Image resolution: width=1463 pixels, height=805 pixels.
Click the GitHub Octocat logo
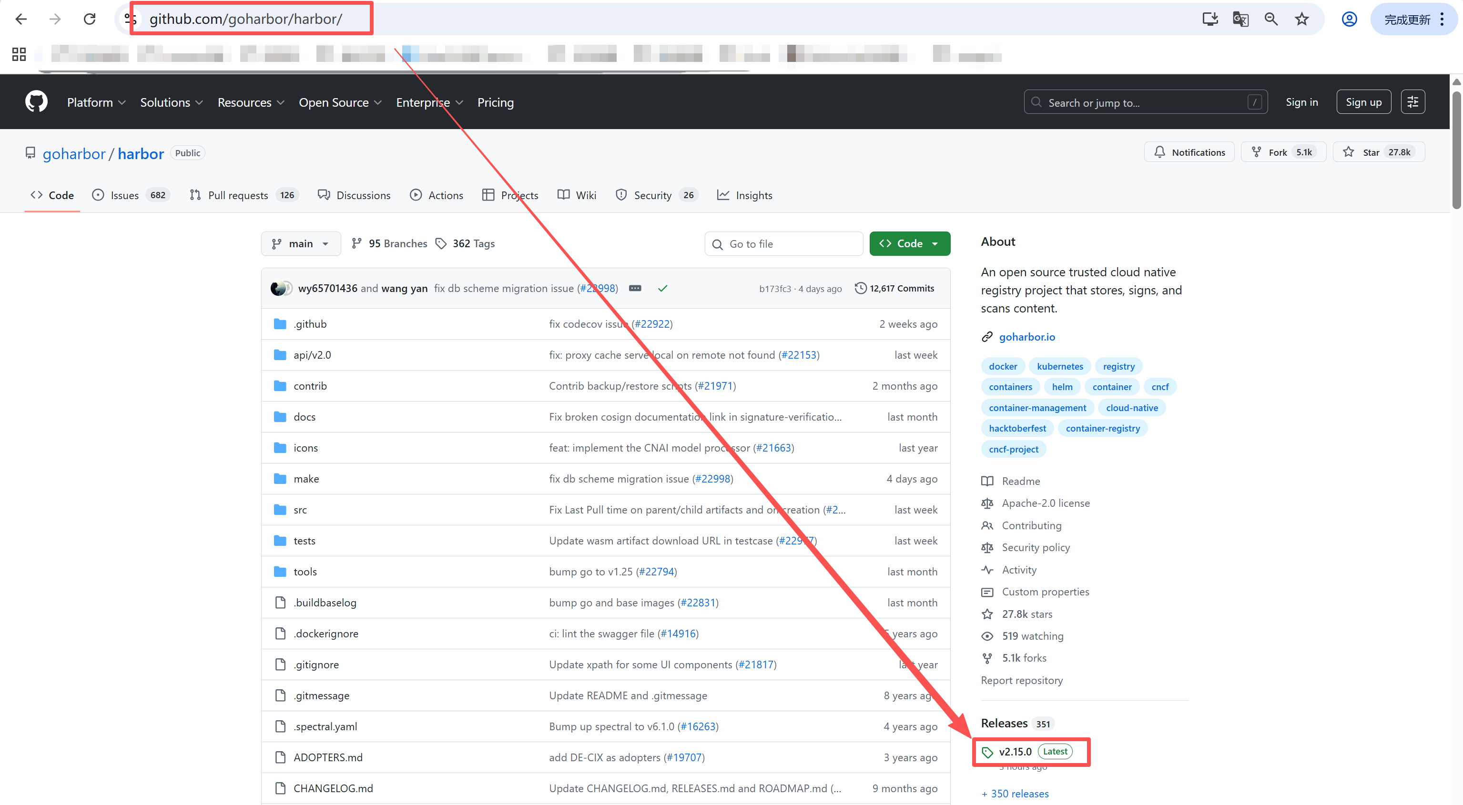(x=36, y=102)
